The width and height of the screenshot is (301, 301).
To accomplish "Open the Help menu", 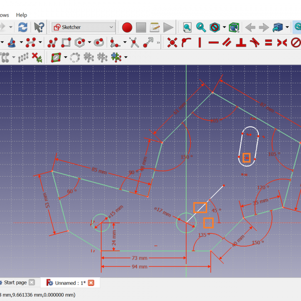I will [22, 15].
